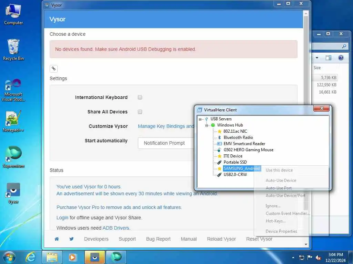353x264 pixels.
Task: Select ITE Device in device tree
Action: coord(233,156)
